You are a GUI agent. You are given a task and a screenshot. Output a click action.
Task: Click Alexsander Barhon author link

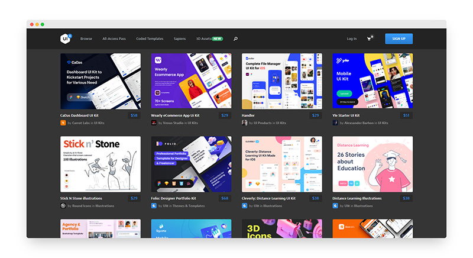(359, 123)
